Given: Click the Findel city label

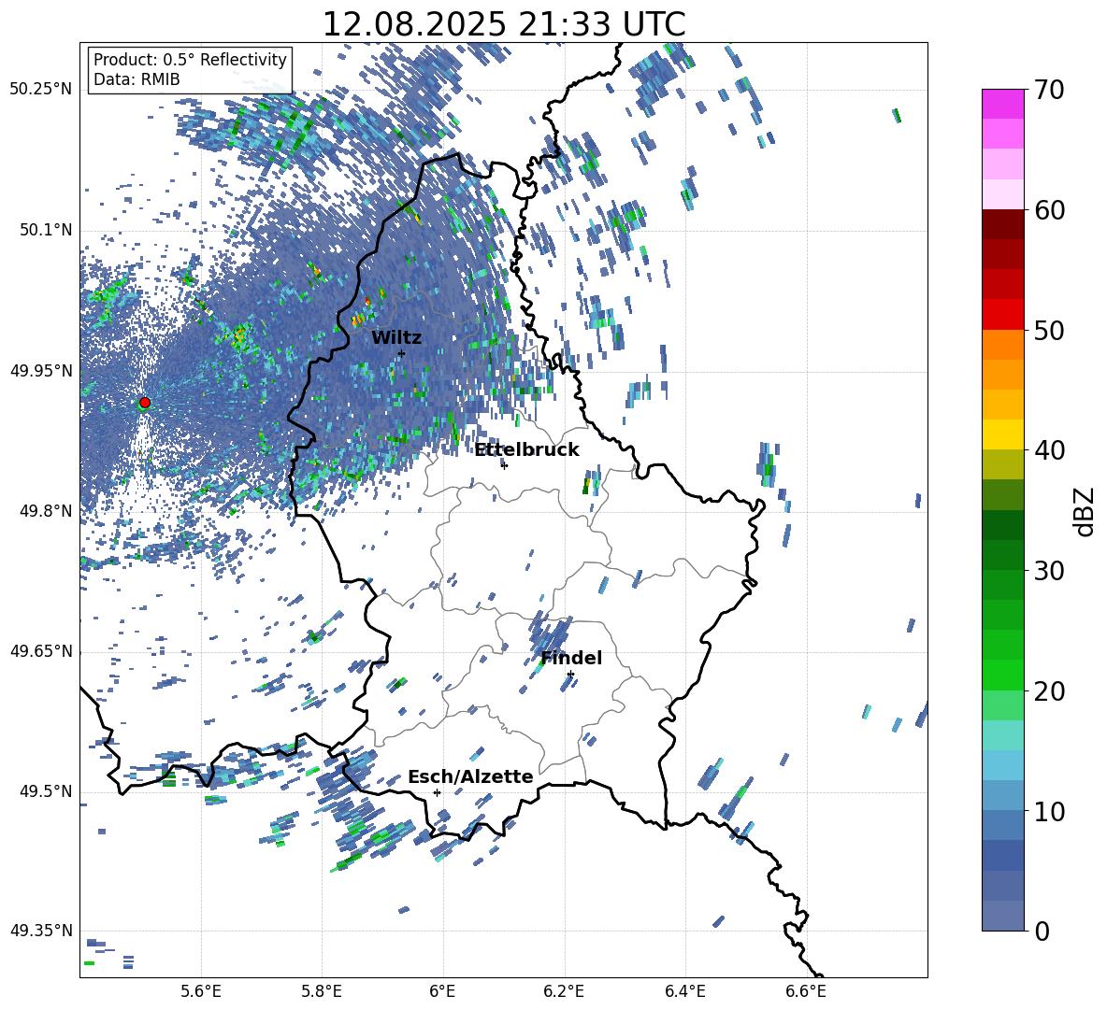Looking at the screenshot, I should click(571, 658).
